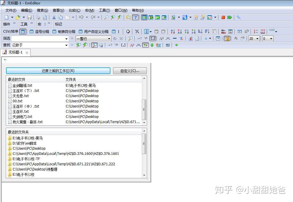Click the Cut scissors icon
This screenshot has height=202, width=293.
[54, 17]
